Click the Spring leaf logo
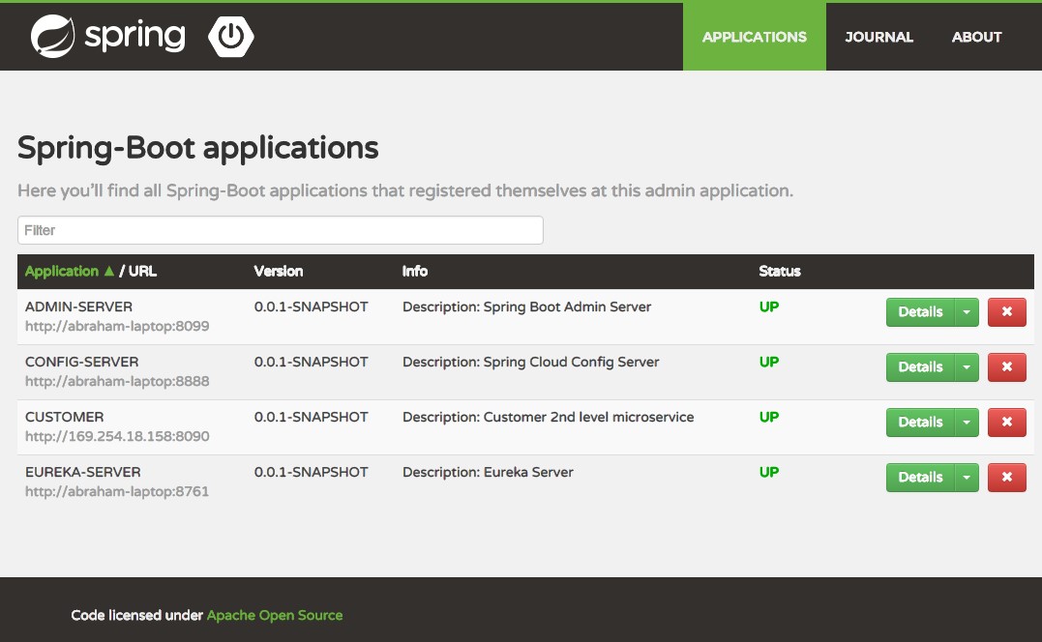Image resolution: width=1042 pixels, height=642 pixels. click(52, 37)
